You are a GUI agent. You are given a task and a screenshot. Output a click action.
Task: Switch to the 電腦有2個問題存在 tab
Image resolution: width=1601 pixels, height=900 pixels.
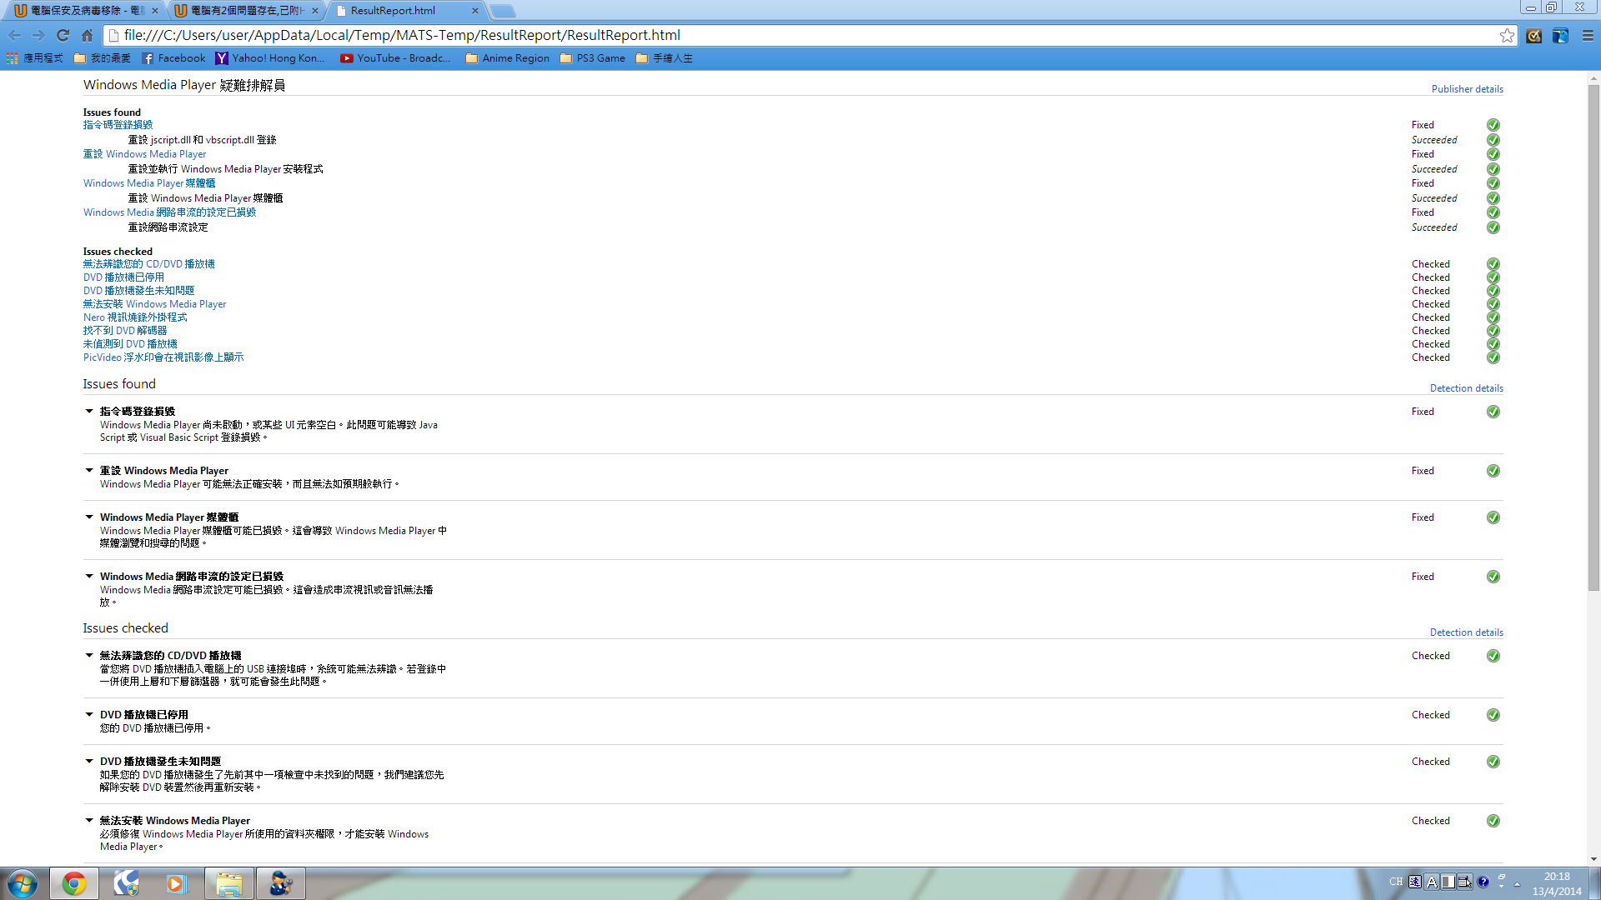pyautogui.click(x=246, y=11)
